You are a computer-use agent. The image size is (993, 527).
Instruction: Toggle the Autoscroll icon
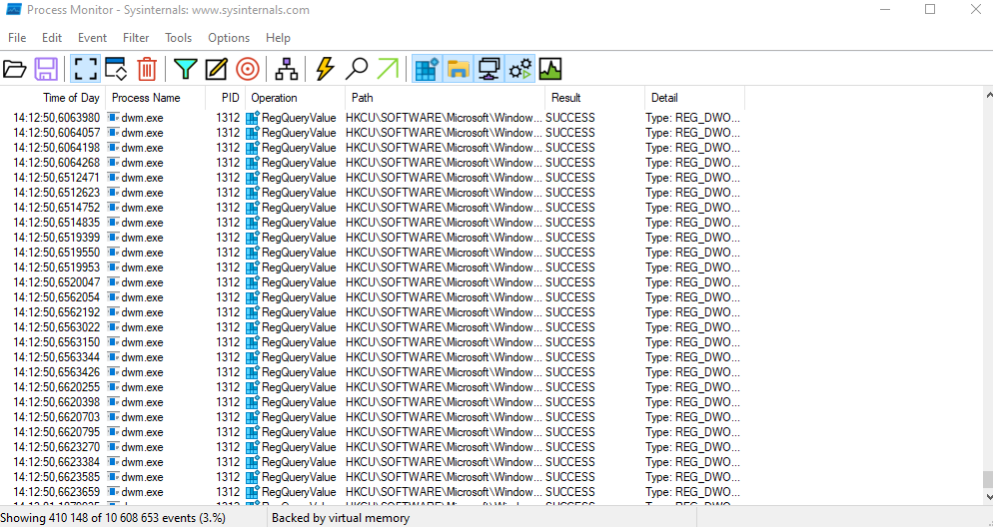point(116,68)
